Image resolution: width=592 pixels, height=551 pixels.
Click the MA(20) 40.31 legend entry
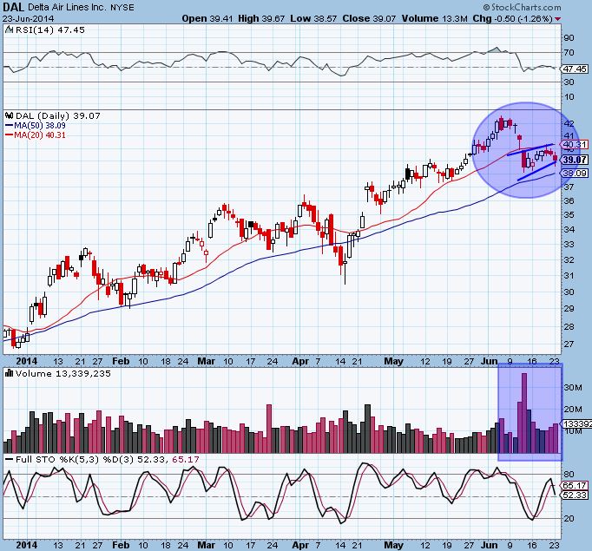tap(36, 134)
